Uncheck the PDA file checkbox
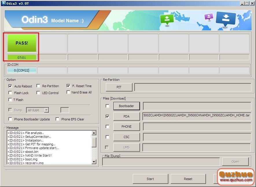 (107, 116)
